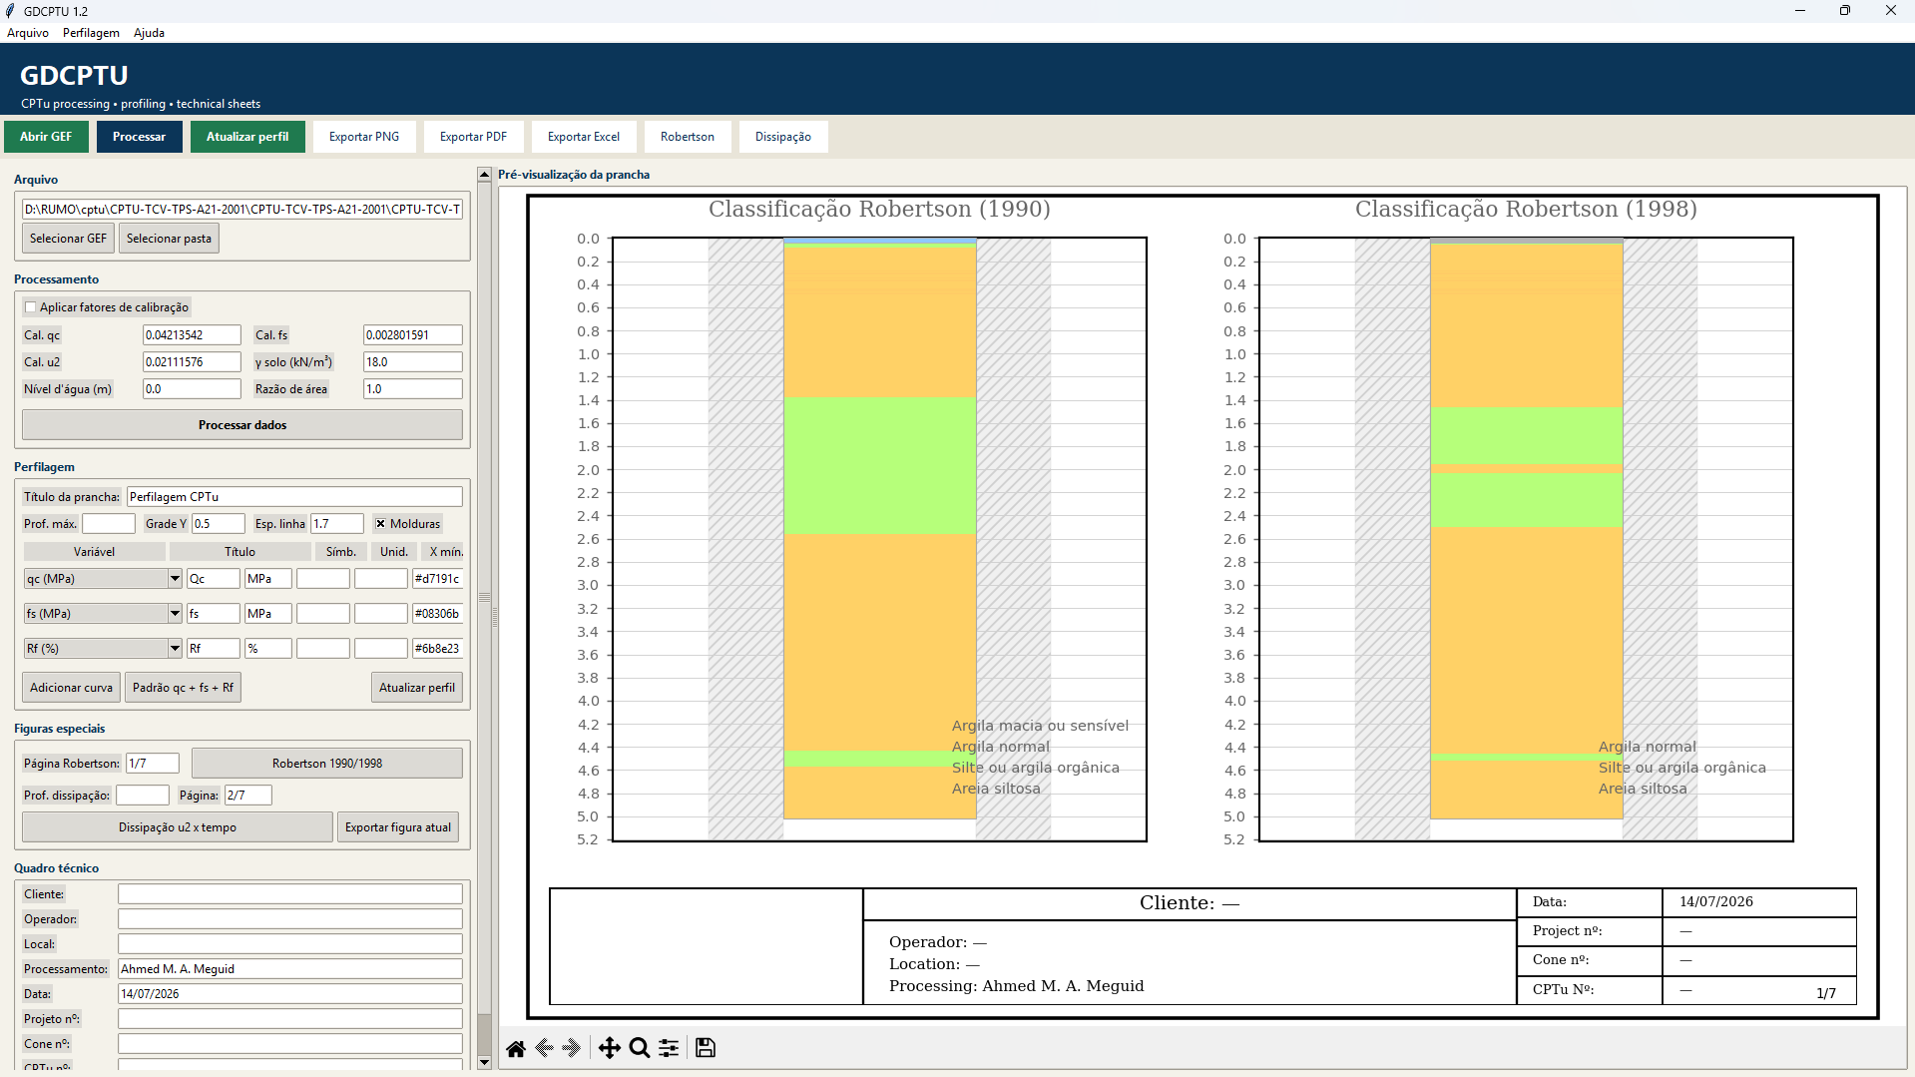
Task: Click Exportar PDF
Action: (x=473, y=137)
